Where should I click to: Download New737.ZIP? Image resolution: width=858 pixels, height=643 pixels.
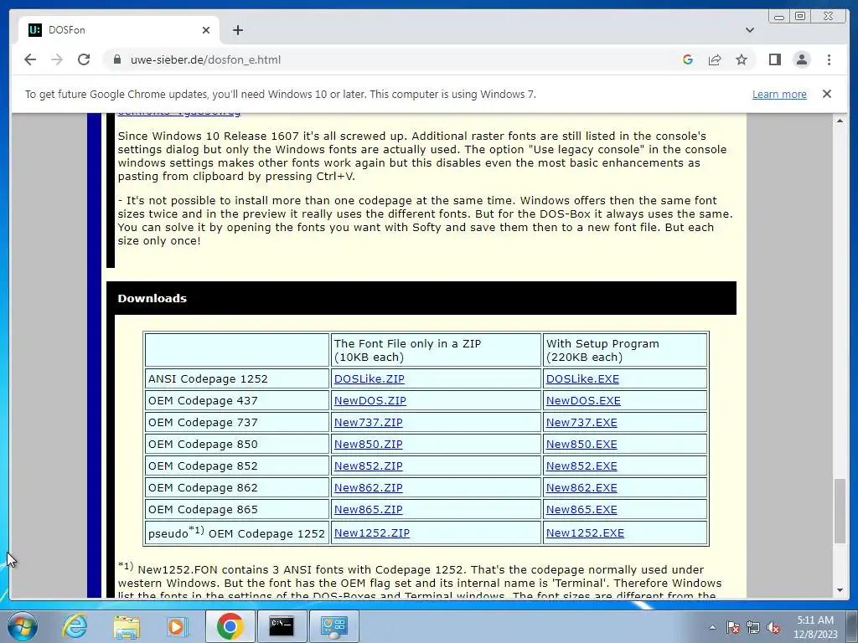click(x=369, y=423)
